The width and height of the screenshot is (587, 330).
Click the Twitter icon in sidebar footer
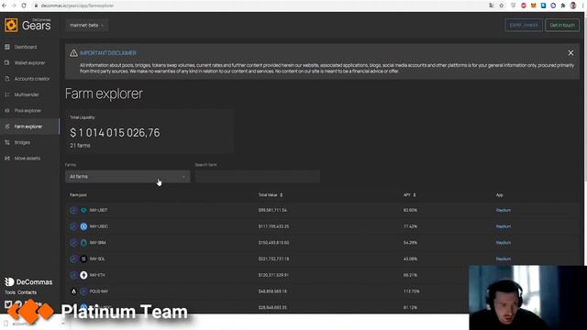point(8,304)
